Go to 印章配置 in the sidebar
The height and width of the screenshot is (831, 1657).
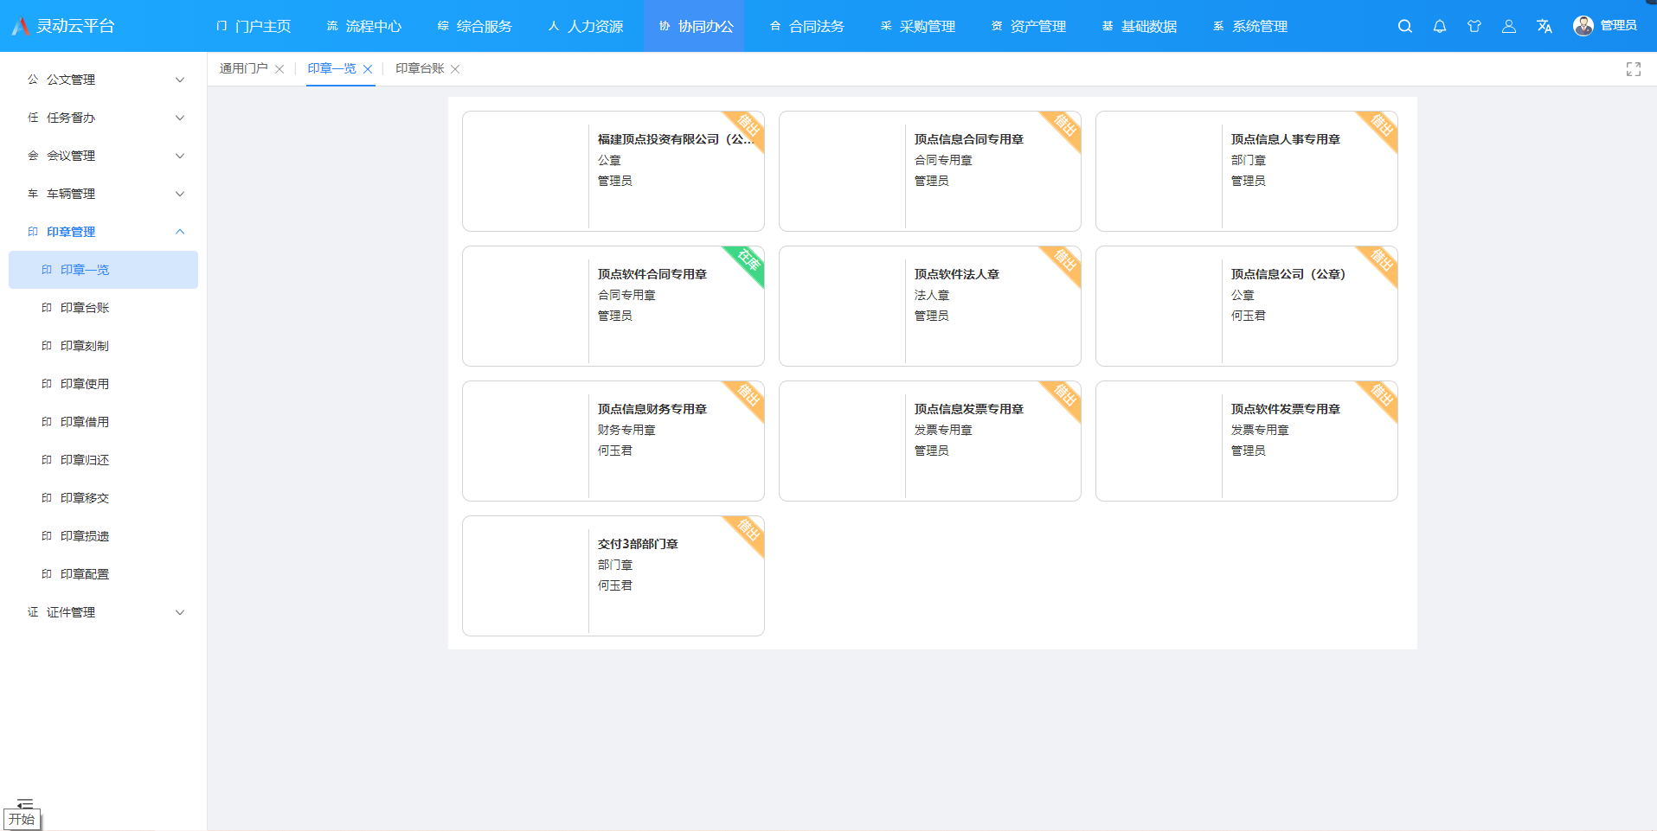pos(85,574)
